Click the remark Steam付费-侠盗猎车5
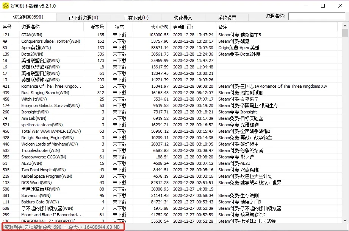 239,35
